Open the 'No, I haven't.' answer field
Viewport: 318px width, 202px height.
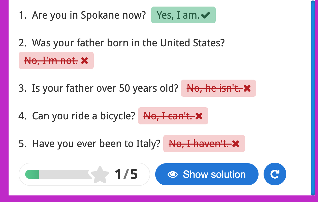(204, 144)
